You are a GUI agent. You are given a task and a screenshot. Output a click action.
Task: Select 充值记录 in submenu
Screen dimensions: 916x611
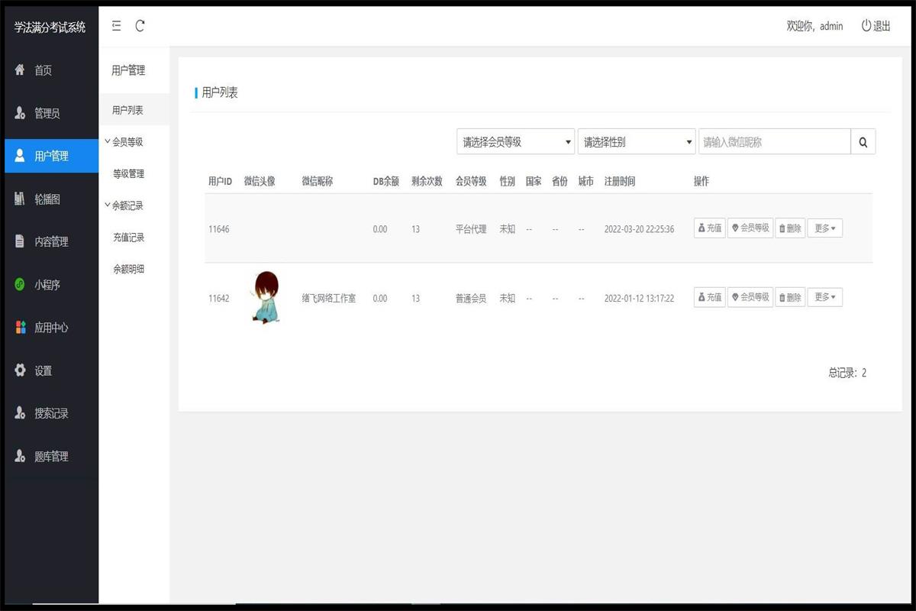click(129, 238)
